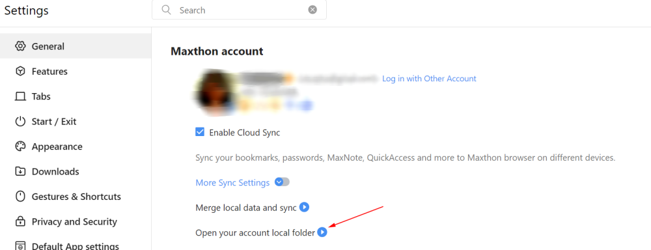Click the Downloads folder icon
Image resolution: width=651 pixels, height=250 pixels.
(20, 171)
